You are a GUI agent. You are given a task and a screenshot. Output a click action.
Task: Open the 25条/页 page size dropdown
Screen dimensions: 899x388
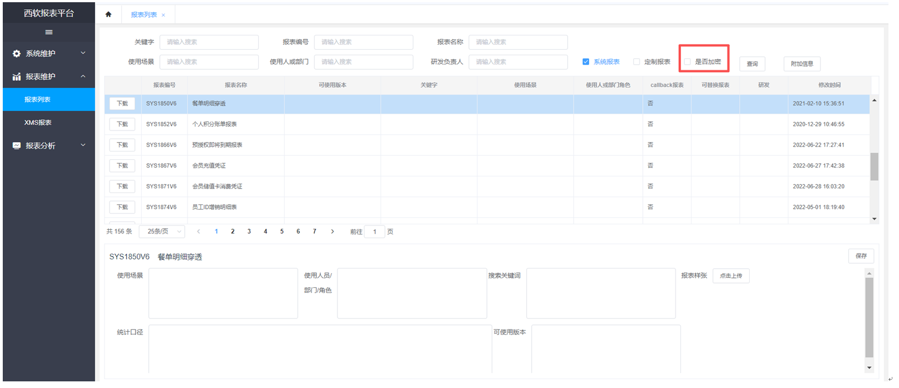[x=162, y=232]
